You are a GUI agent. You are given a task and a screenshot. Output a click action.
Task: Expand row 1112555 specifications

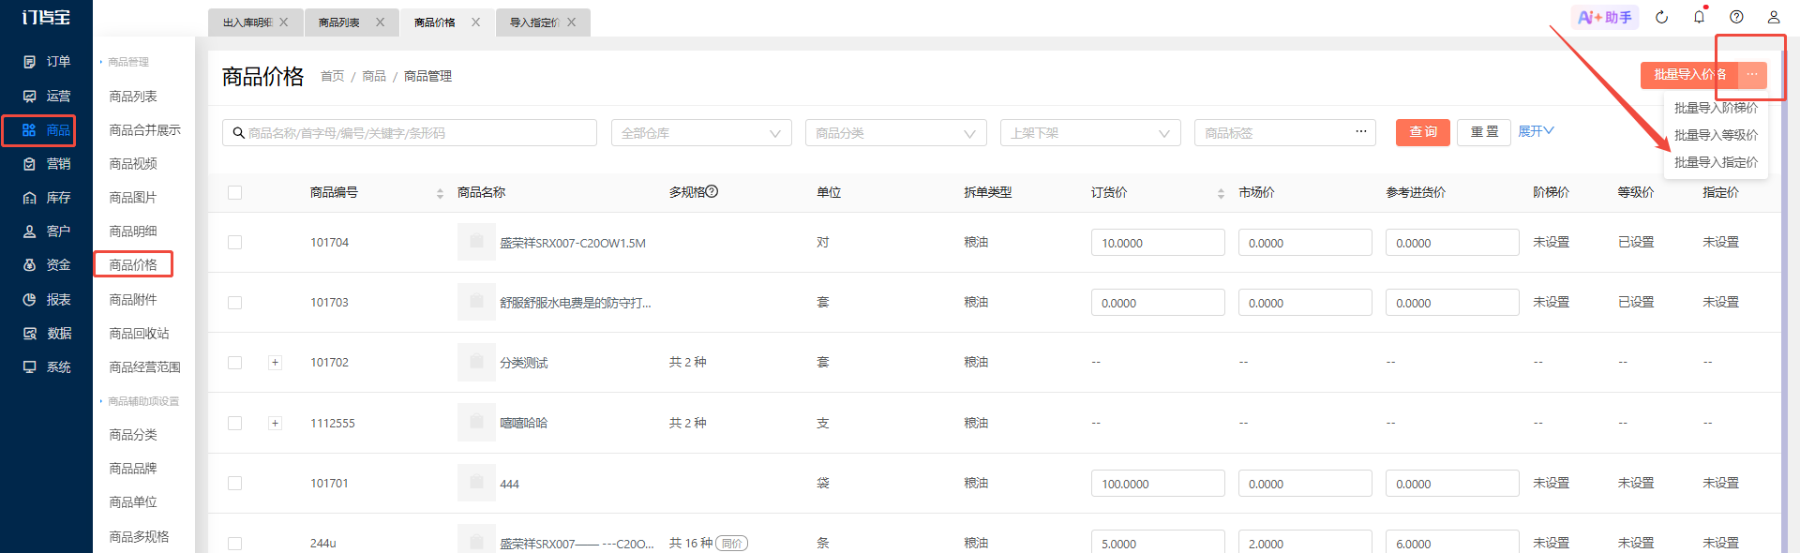275,423
